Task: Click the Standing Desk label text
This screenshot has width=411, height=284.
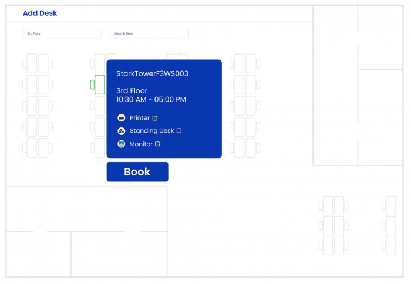Action: pos(151,130)
